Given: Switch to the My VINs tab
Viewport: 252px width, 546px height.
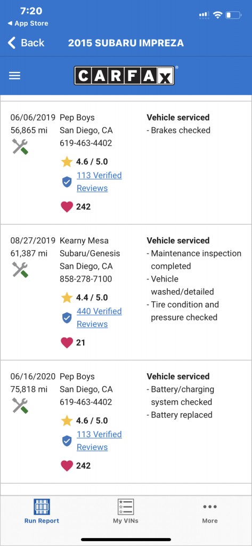Looking at the screenshot, I should tap(126, 511).
